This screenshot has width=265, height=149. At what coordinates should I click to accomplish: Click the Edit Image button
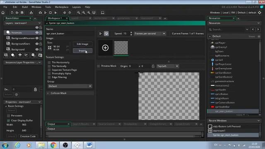pyautogui.click(x=83, y=44)
